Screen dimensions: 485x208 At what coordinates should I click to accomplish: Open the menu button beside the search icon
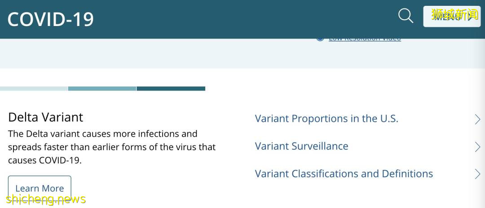tap(451, 16)
